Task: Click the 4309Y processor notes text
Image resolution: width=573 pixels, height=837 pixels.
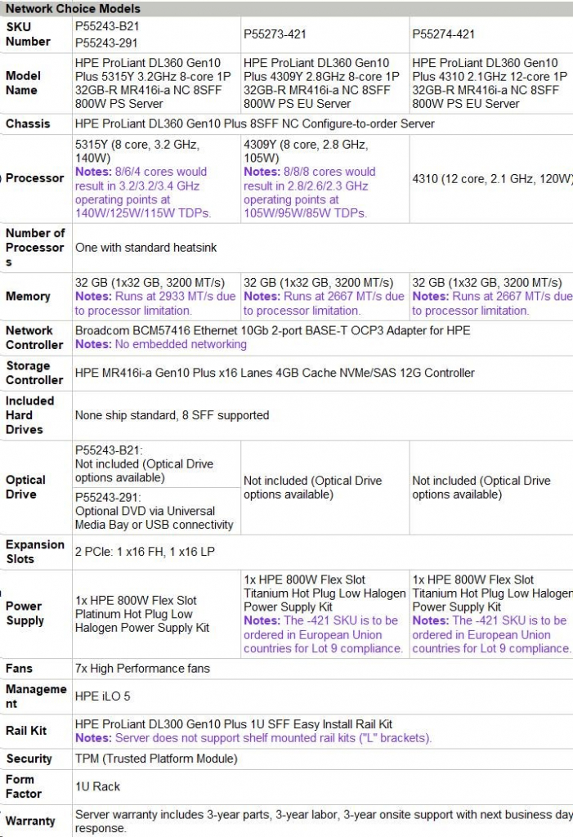Action: (311, 193)
